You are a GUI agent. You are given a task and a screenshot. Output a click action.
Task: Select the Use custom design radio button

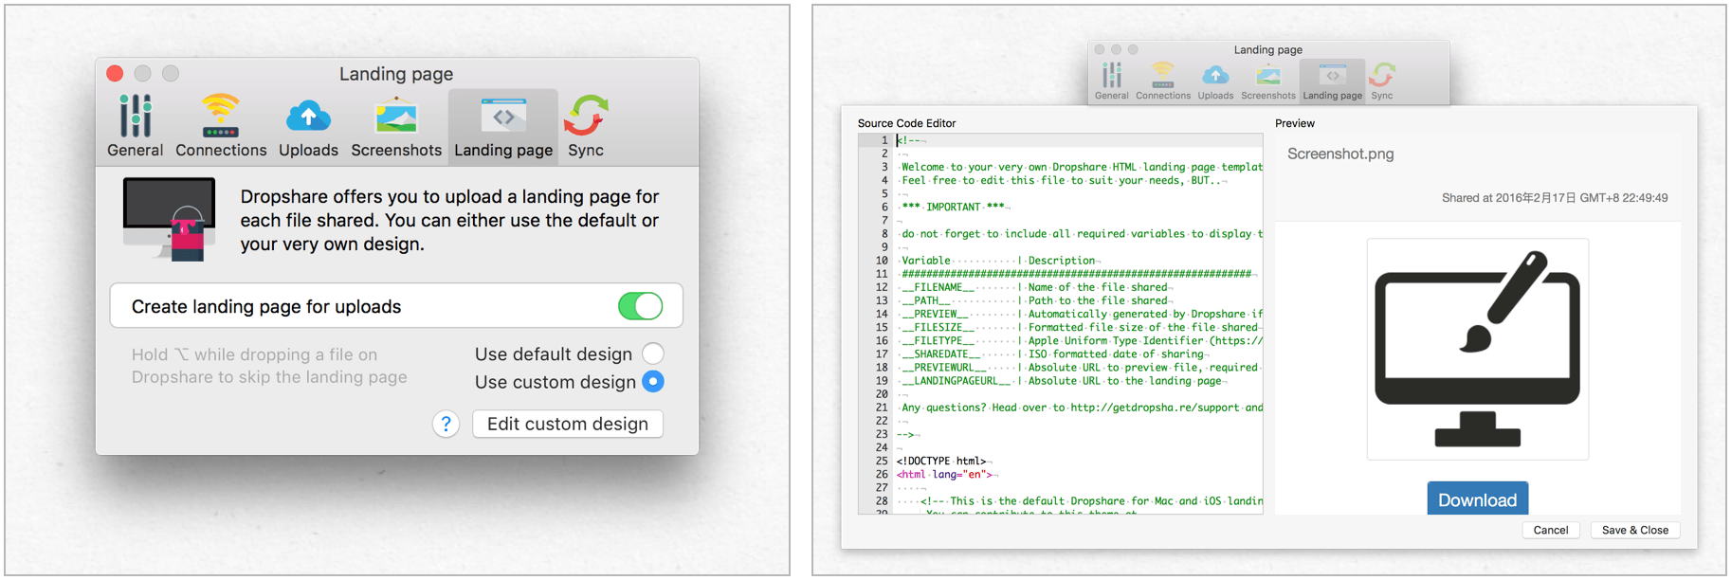(x=653, y=381)
